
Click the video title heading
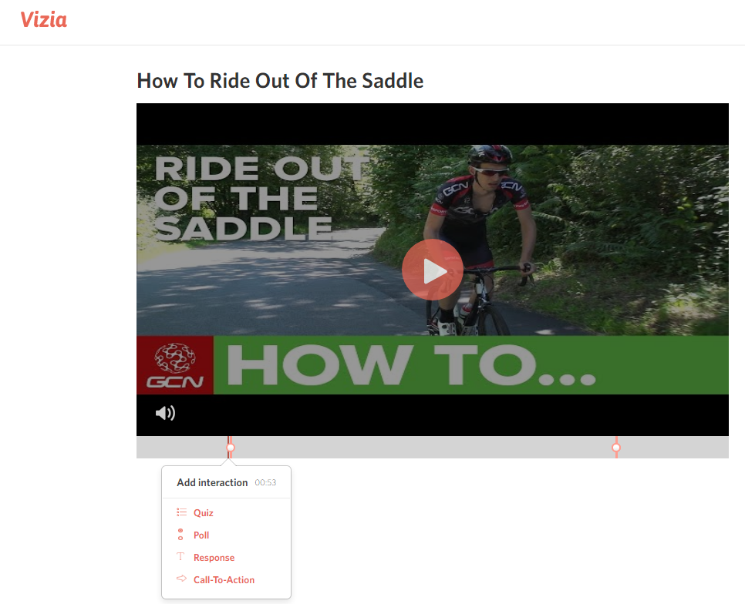280,81
